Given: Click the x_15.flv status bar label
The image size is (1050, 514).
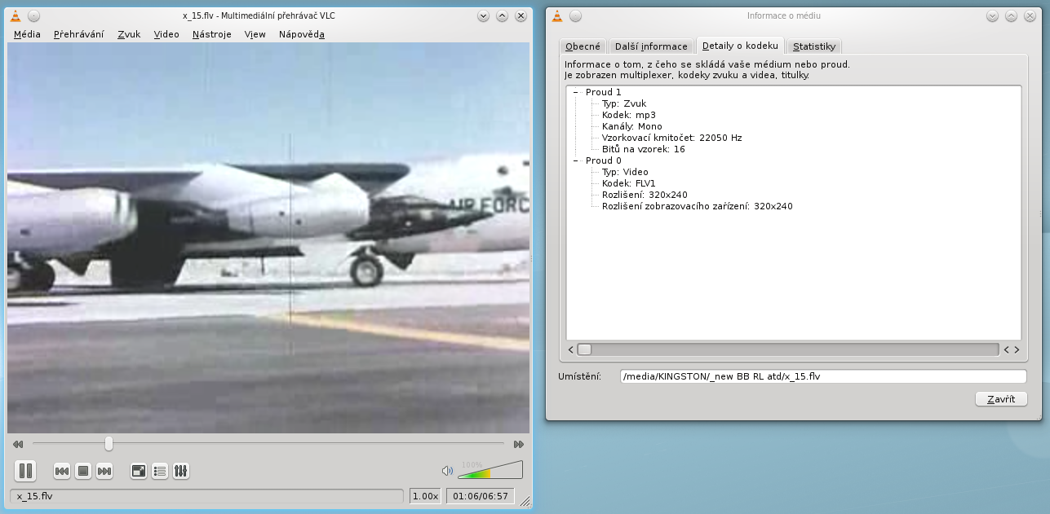Looking at the screenshot, I should 207,496.
